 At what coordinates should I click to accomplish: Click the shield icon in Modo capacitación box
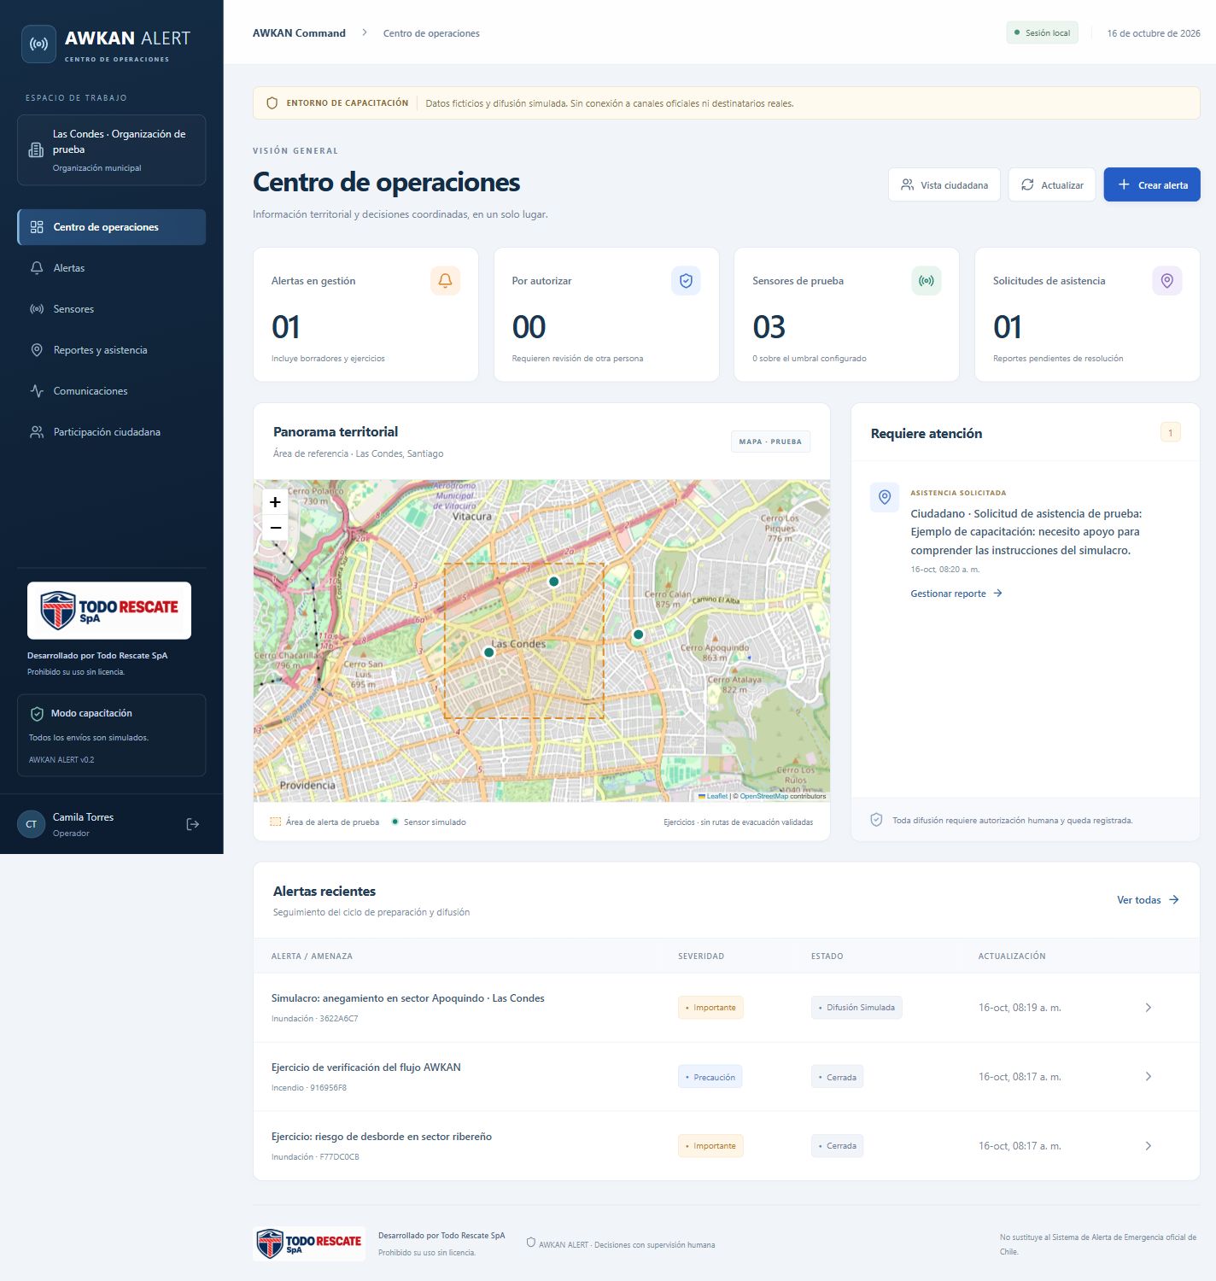tap(37, 714)
